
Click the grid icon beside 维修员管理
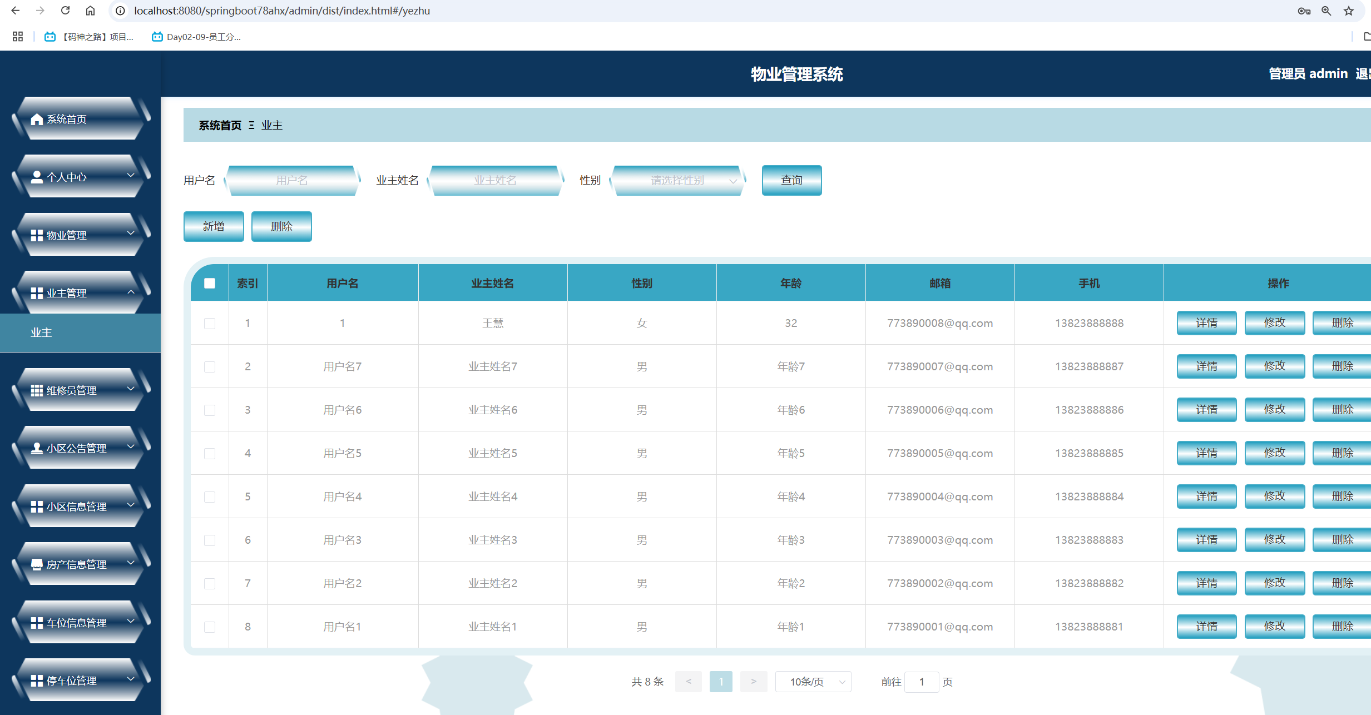click(x=37, y=390)
